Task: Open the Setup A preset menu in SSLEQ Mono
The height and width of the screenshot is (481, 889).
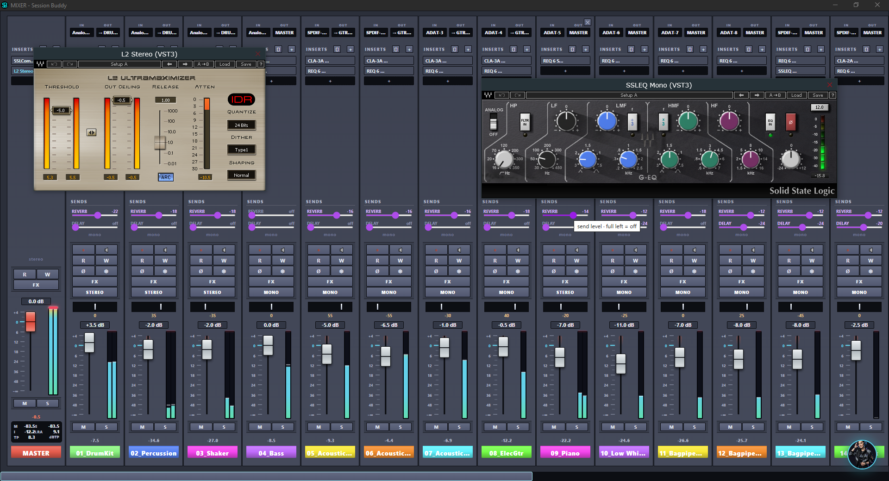Action: click(629, 95)
